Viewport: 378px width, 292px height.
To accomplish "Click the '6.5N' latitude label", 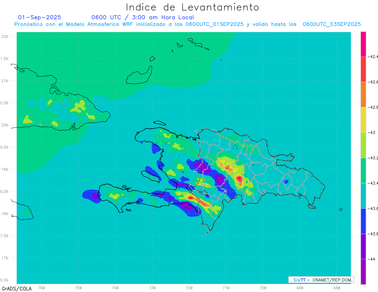I will tap(4, 280).
